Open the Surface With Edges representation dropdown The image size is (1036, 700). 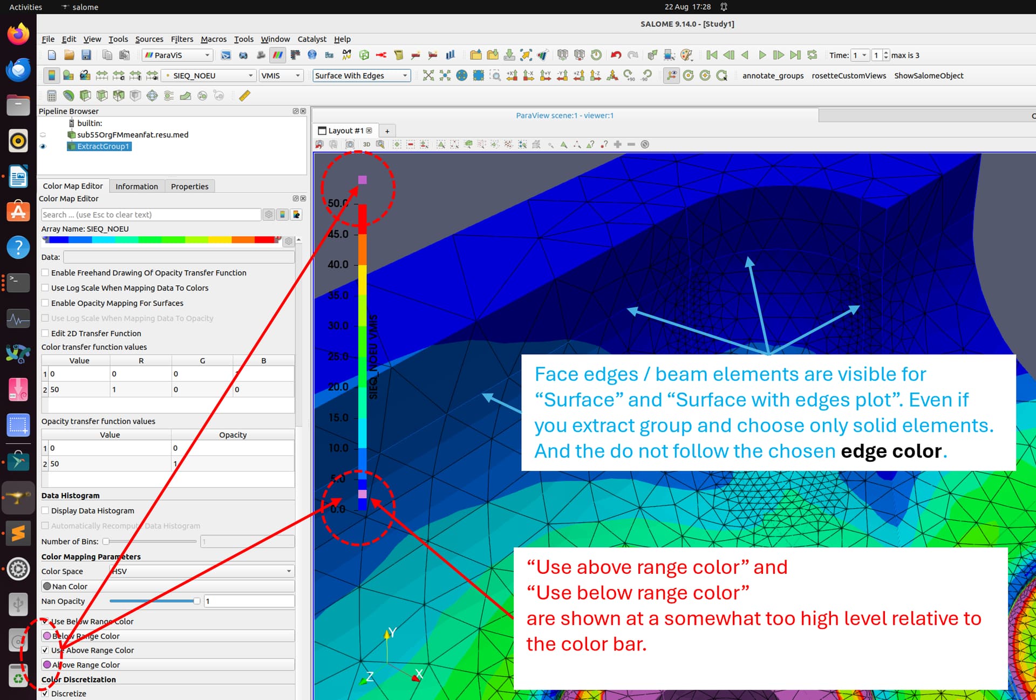(x=362, y=76)
